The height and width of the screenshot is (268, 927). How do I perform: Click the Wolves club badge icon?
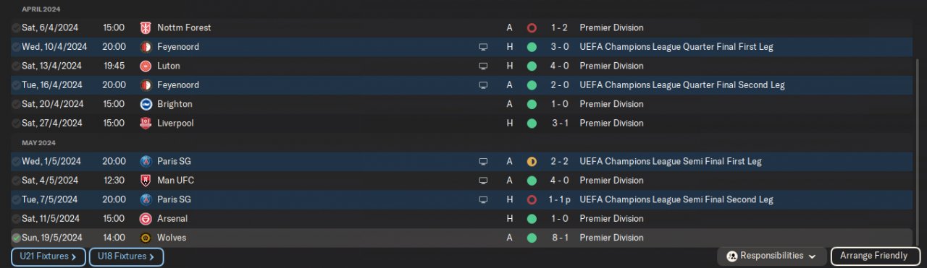pyautogui.click(x=146, y=237)
